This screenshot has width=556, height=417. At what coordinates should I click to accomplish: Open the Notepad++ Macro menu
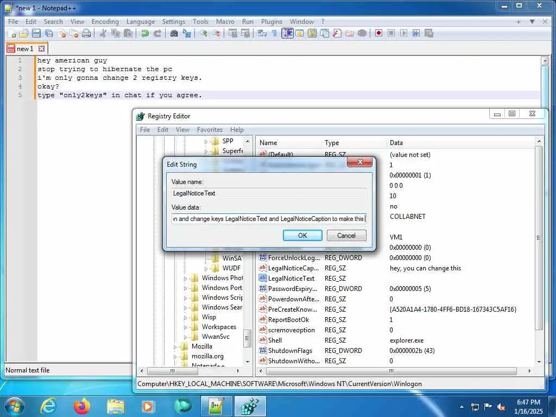[225, 22]
